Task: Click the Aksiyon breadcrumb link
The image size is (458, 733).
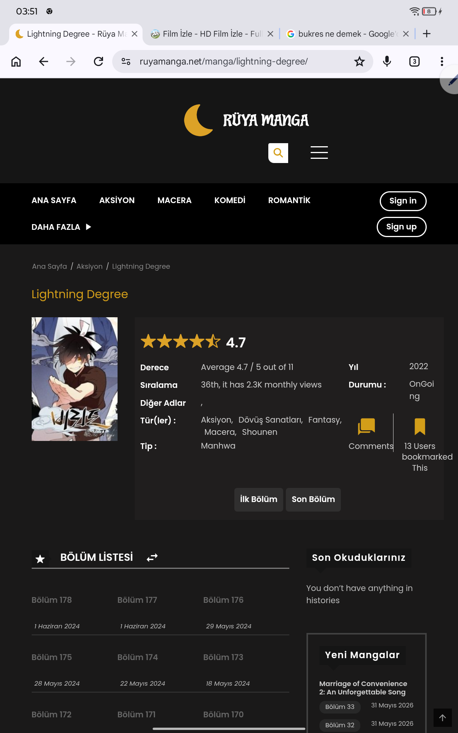Action: pyautogui.click(x=89, y=266)
